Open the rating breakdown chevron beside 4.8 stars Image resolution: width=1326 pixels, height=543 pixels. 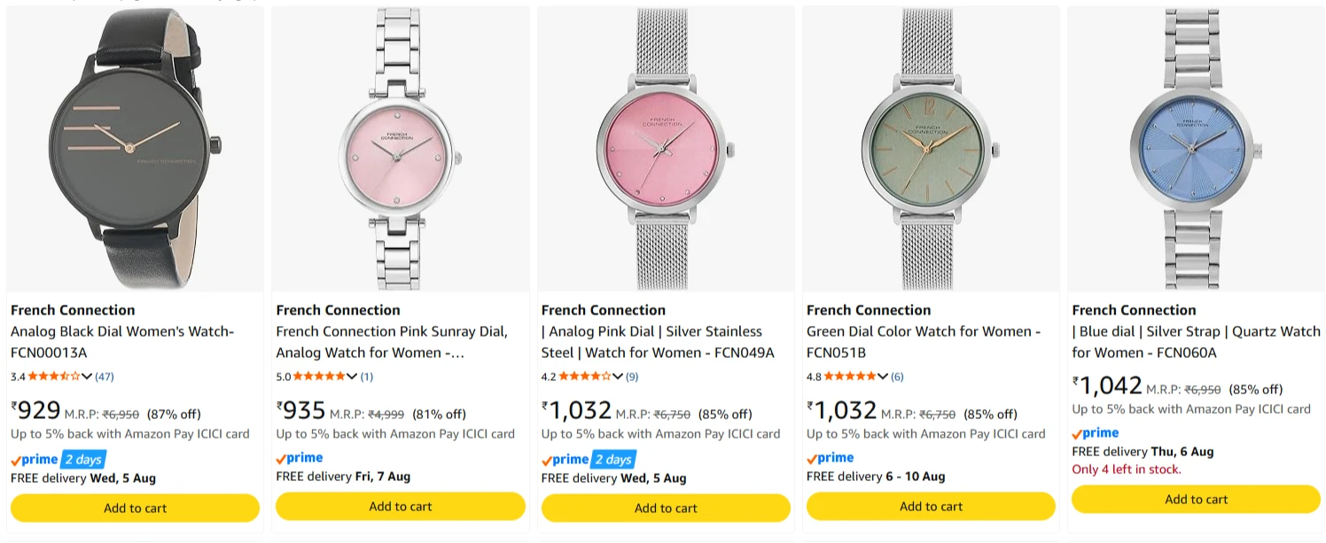pyautogui.click(x=883, y=376)
